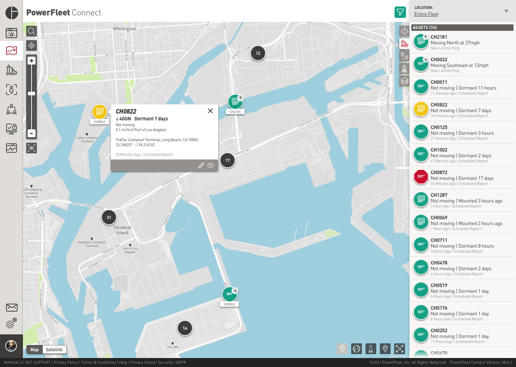Open the users group sidebar icon

11,109
